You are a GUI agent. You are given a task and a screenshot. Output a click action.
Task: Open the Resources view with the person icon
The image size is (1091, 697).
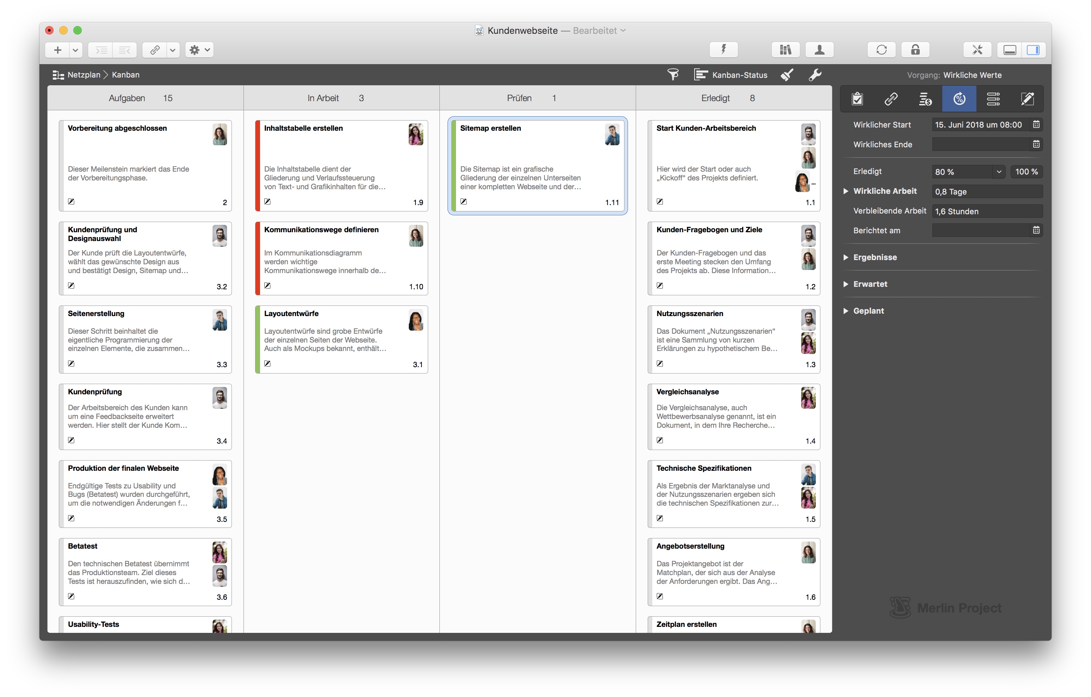[x=819, y=50]
